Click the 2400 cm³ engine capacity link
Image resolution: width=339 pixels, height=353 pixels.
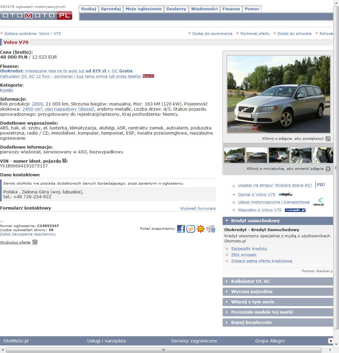pyautogui.click(x=33, y=109)
